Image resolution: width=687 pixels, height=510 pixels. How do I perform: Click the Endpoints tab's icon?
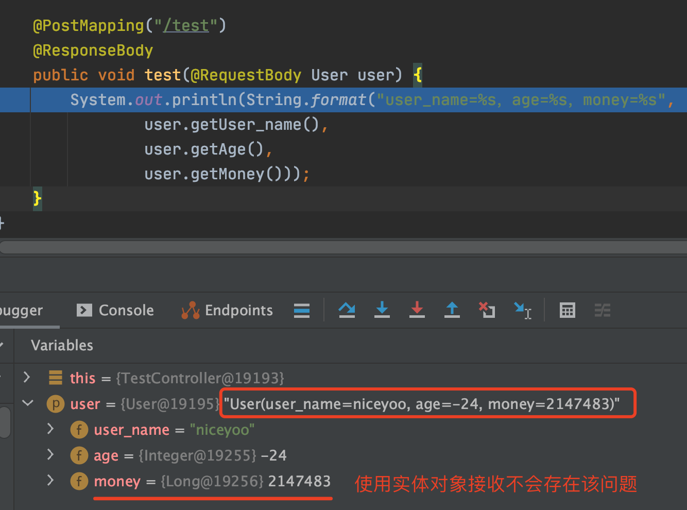191,310
